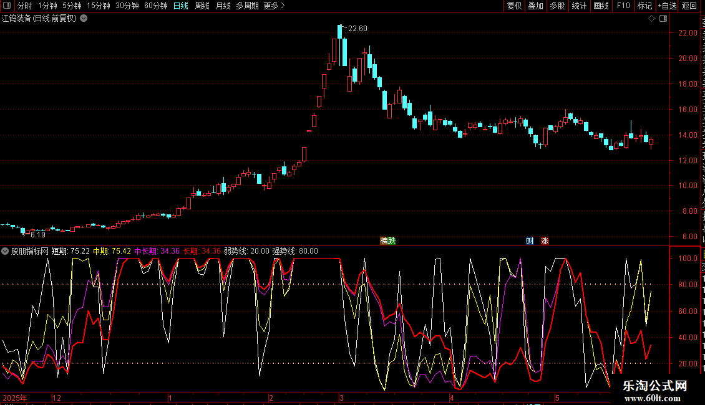Click the 中期: 75.42 indicator value
Viewport: 705px width, 405px height.
pyautogui.click(x=112, y=251)
